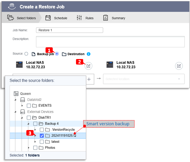This screenshot has height=162, width=190.
Task: Expand the .VersionRecycle folder
Action: pyautogui.click(x=35, y=130)
